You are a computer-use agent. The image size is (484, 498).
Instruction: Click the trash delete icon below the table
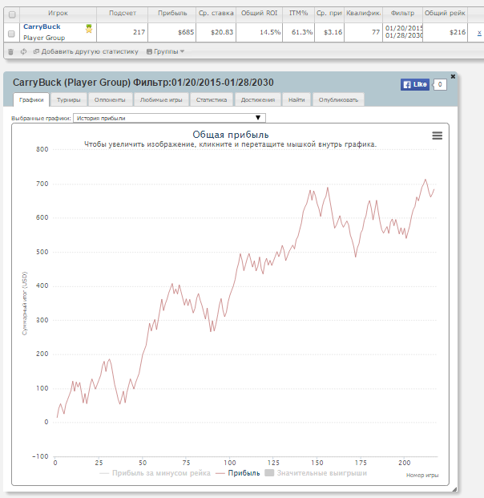pyautogui.click(x=10, y=51)
